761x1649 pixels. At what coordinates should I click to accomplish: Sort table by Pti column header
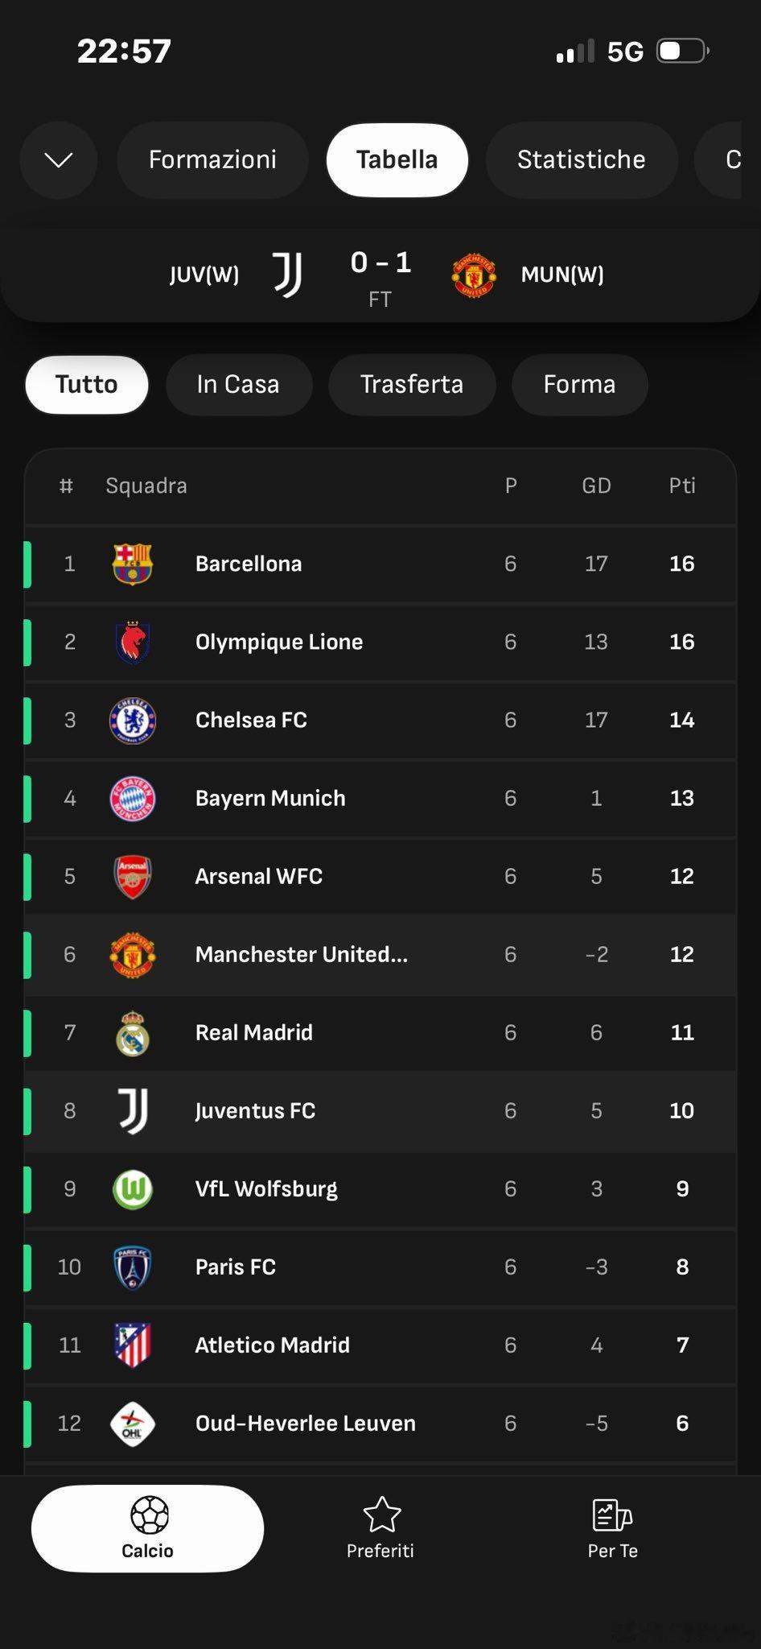point(681,486)
